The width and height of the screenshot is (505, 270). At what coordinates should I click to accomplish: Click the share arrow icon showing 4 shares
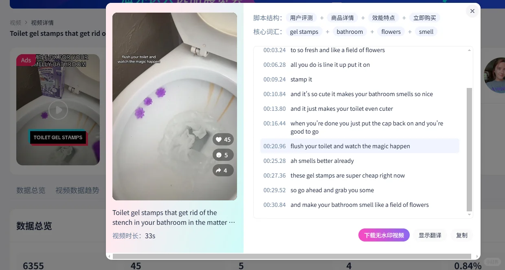click(x=223, y=170)
